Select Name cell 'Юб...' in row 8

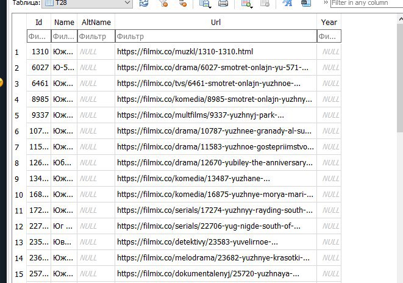64,163
